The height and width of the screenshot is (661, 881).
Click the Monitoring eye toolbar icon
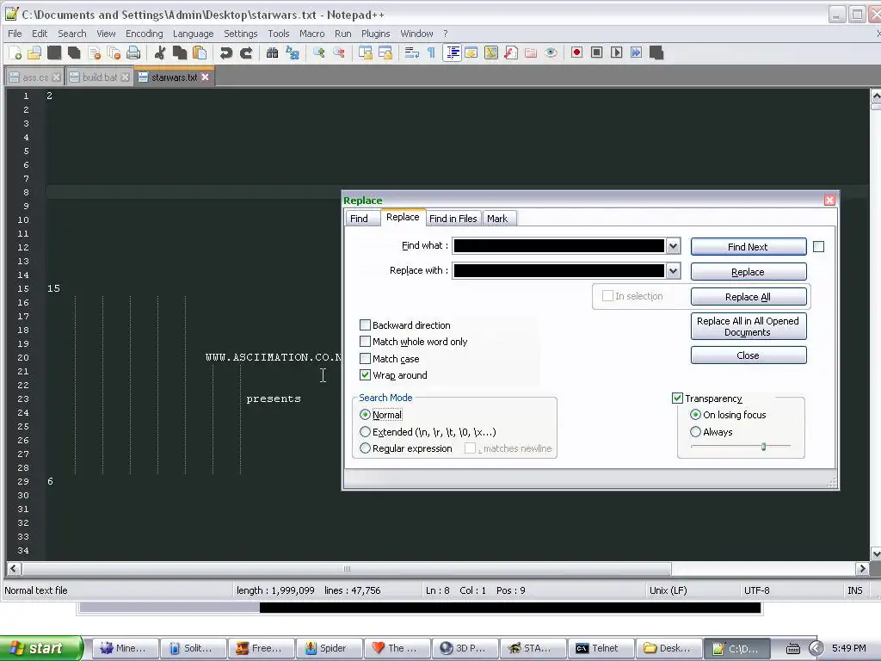551,53
